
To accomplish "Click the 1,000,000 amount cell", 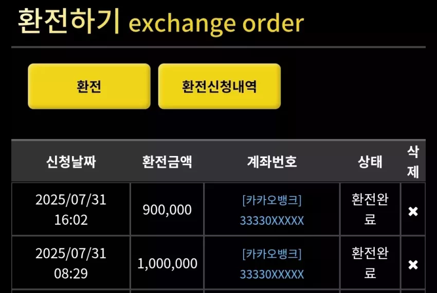I will click(x=167, y=263).
